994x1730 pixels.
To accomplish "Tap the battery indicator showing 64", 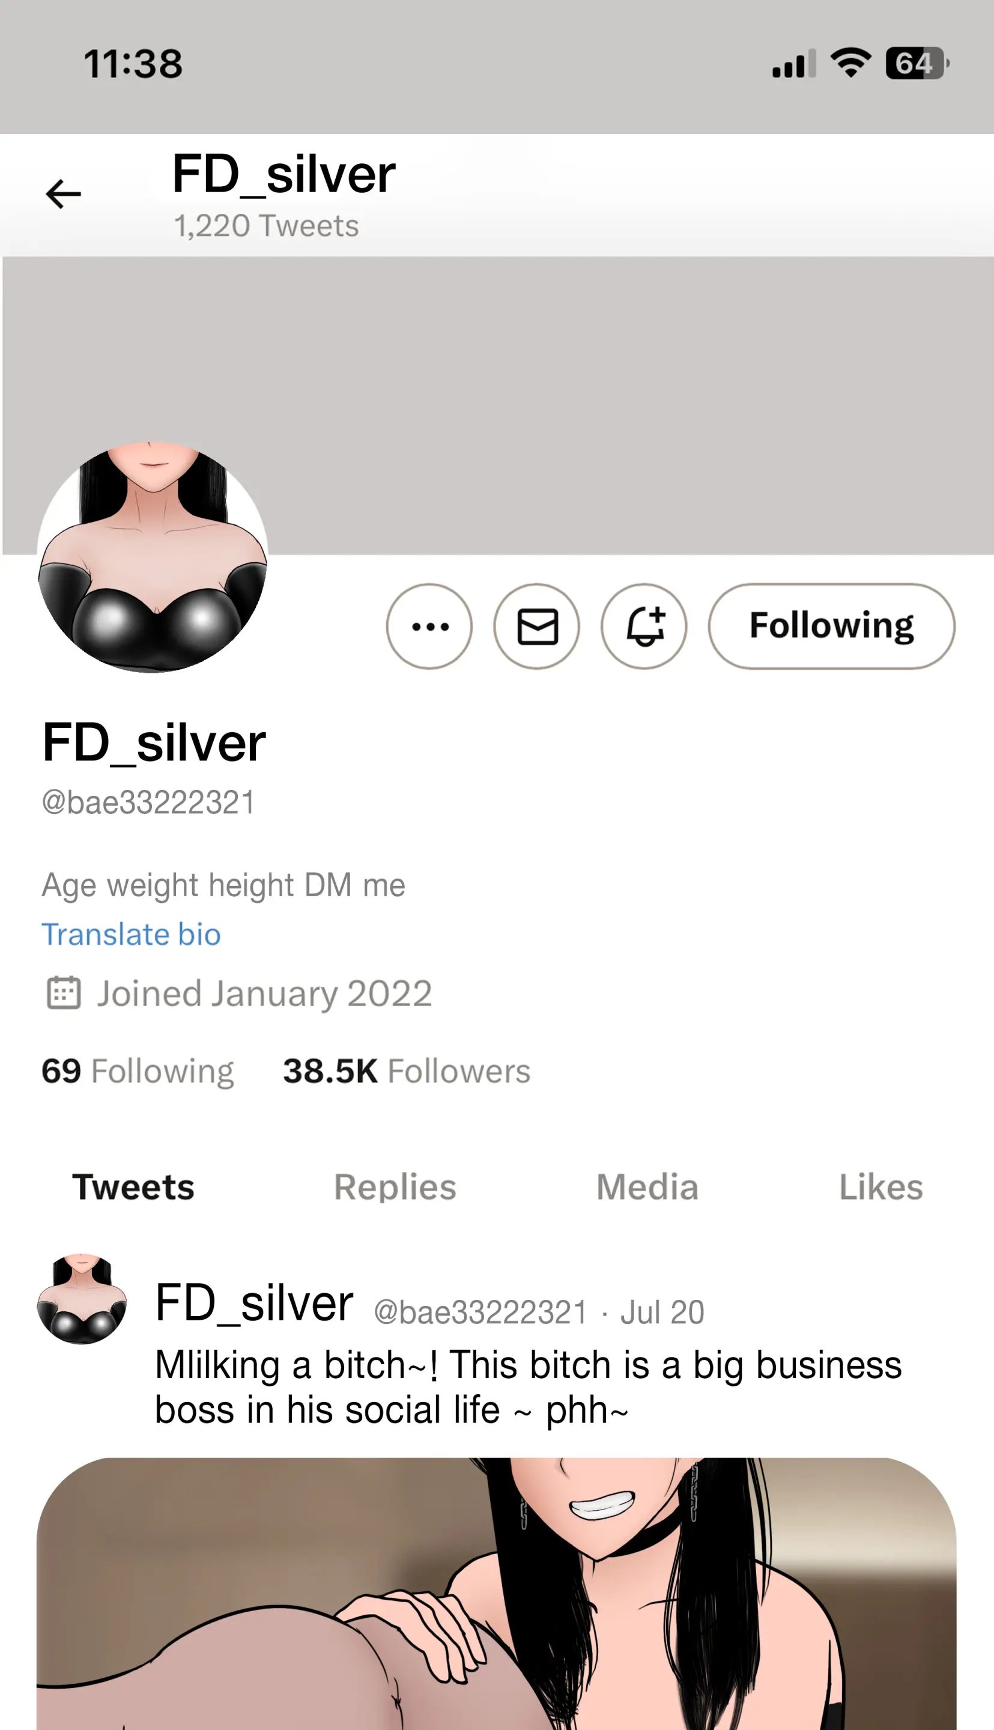I will click(x=917, y=64).
